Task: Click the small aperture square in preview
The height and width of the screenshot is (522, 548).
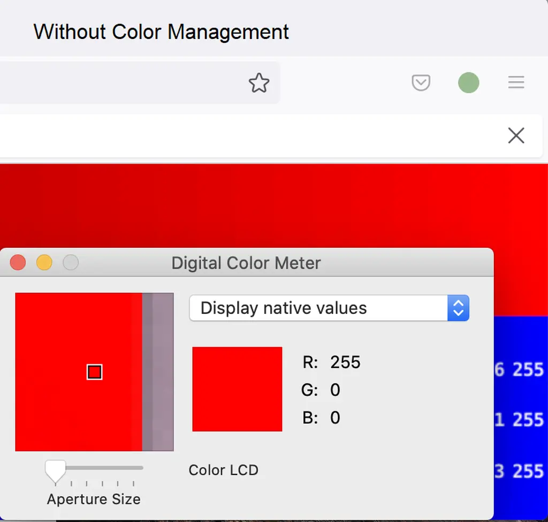Action: click(x=95, y=372)
